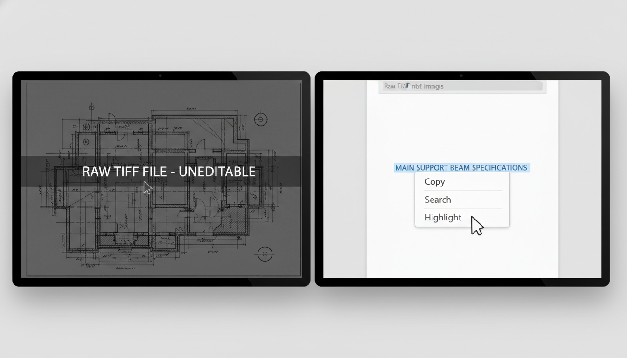Apply the Highlight option
This screenshot has height=358, width=627.
[x=443, y=217]
